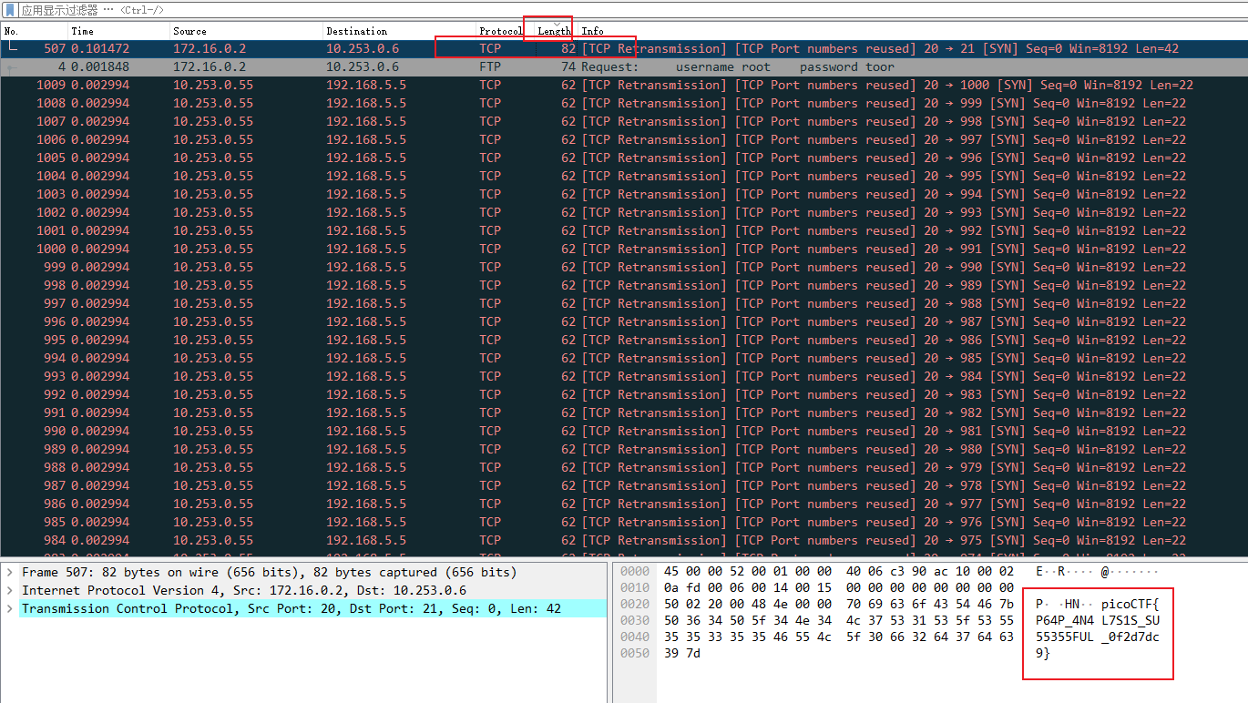Open the display filter bookmark icon
The height and width of the screenshot is (703, 1248).
tap(10, 10)
